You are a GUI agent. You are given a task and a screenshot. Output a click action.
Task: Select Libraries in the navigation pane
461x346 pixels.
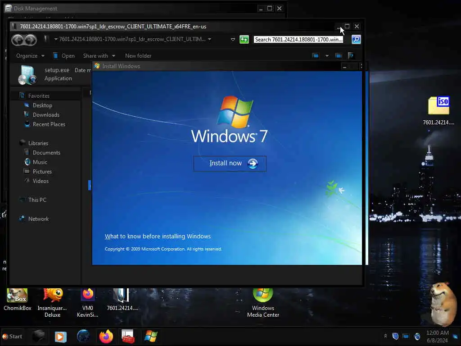point(34,143)
